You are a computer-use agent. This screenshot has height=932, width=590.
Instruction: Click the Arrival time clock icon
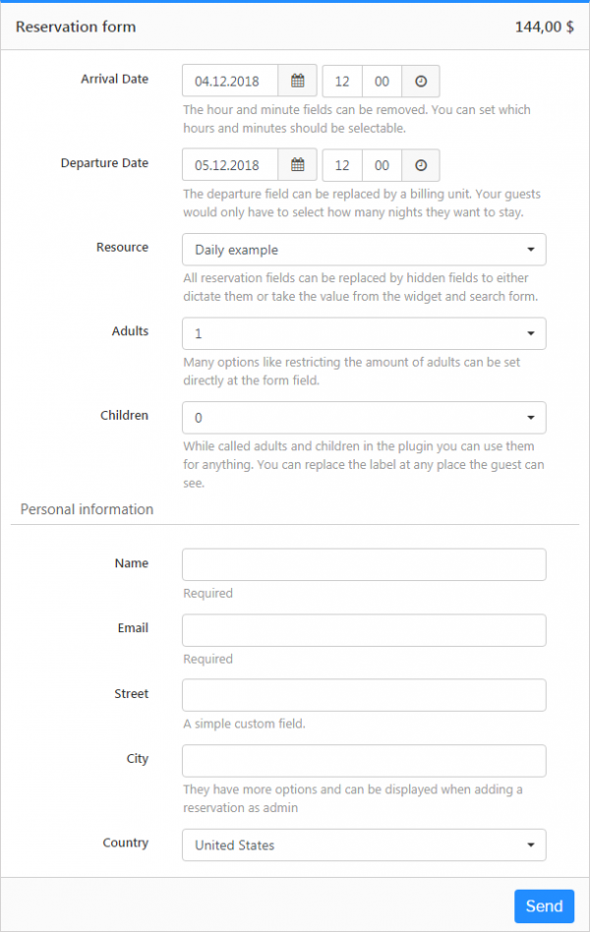point(421,81)
